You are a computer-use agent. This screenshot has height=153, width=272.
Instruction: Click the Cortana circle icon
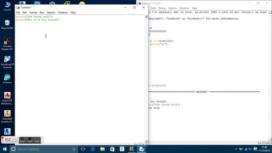click(13, 149)
